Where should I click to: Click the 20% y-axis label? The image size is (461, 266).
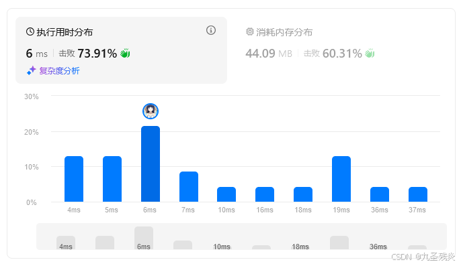click(32, 132)
